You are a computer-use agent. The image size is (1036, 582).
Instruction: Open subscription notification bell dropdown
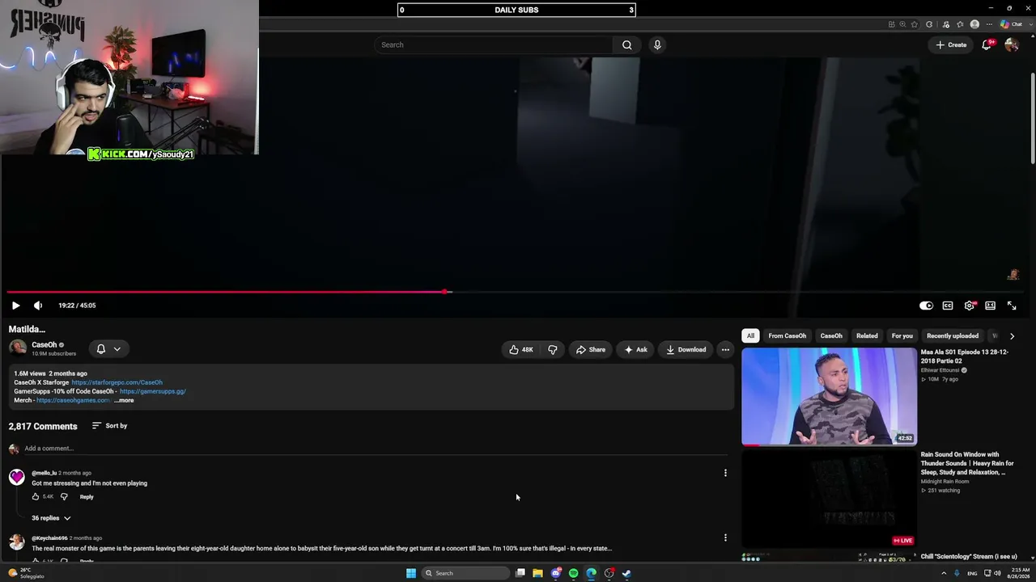click(x=108, y=349)
